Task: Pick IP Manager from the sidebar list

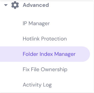Action: [x=36, y=23]
